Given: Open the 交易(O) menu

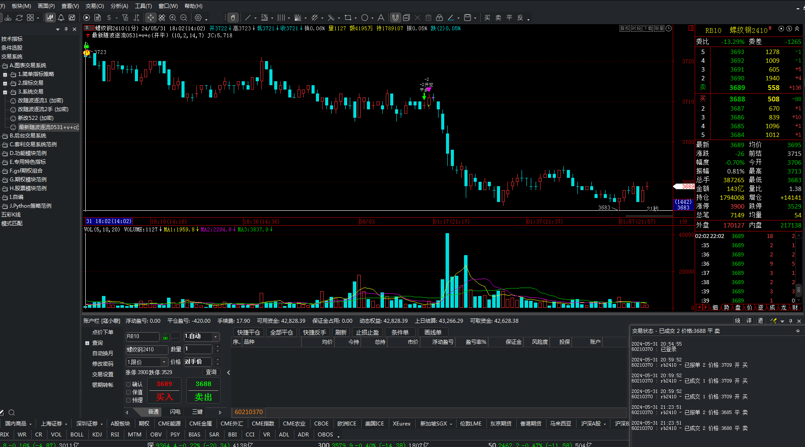Looking at the screenshot, I should pyautogui.click(x=95, y=6).
